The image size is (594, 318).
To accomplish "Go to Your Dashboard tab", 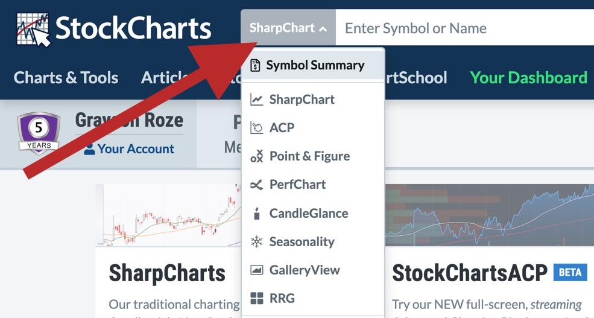I will tap(528, 78).
